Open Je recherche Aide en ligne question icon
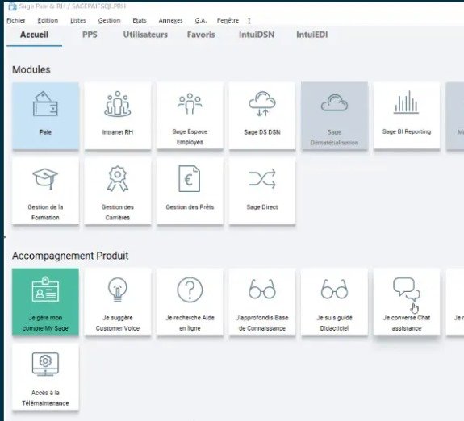The height and width of the screenshot is (421, 464). tap(190, 290)
